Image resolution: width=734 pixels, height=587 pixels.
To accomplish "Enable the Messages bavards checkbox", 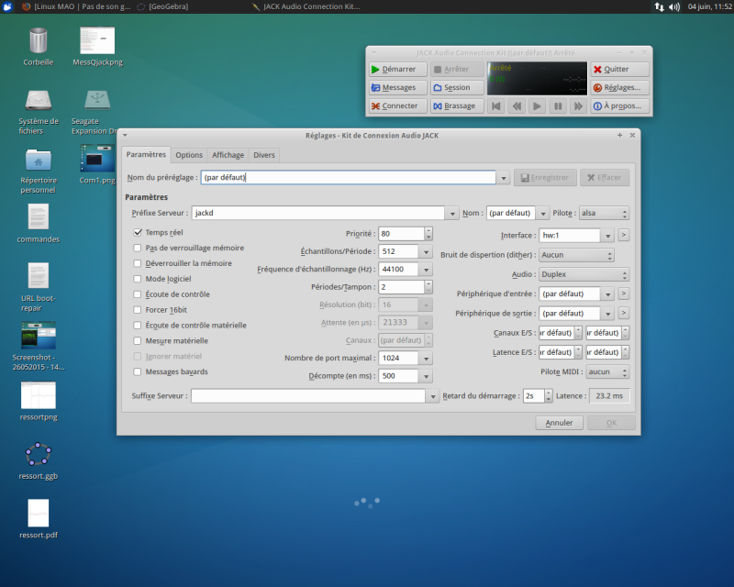I will [139, 371].
